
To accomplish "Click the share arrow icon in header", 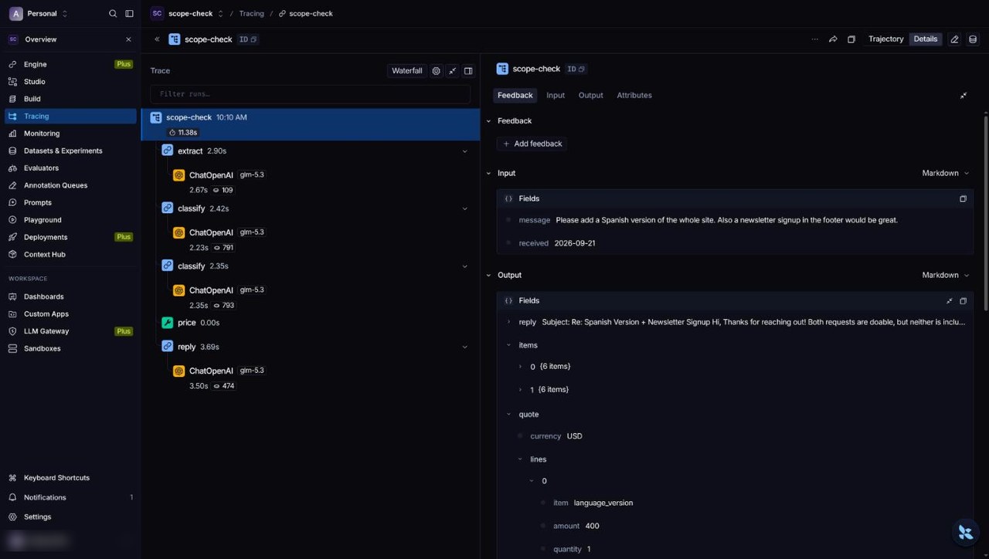I will pyautogui.click(x=833, y=39).
